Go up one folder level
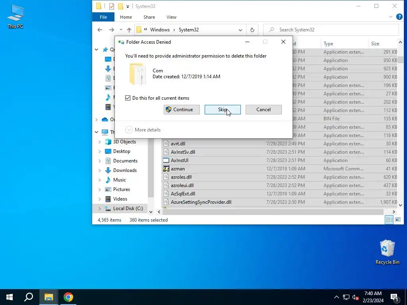This screenshot has height=305, width=407. (129, 30)
